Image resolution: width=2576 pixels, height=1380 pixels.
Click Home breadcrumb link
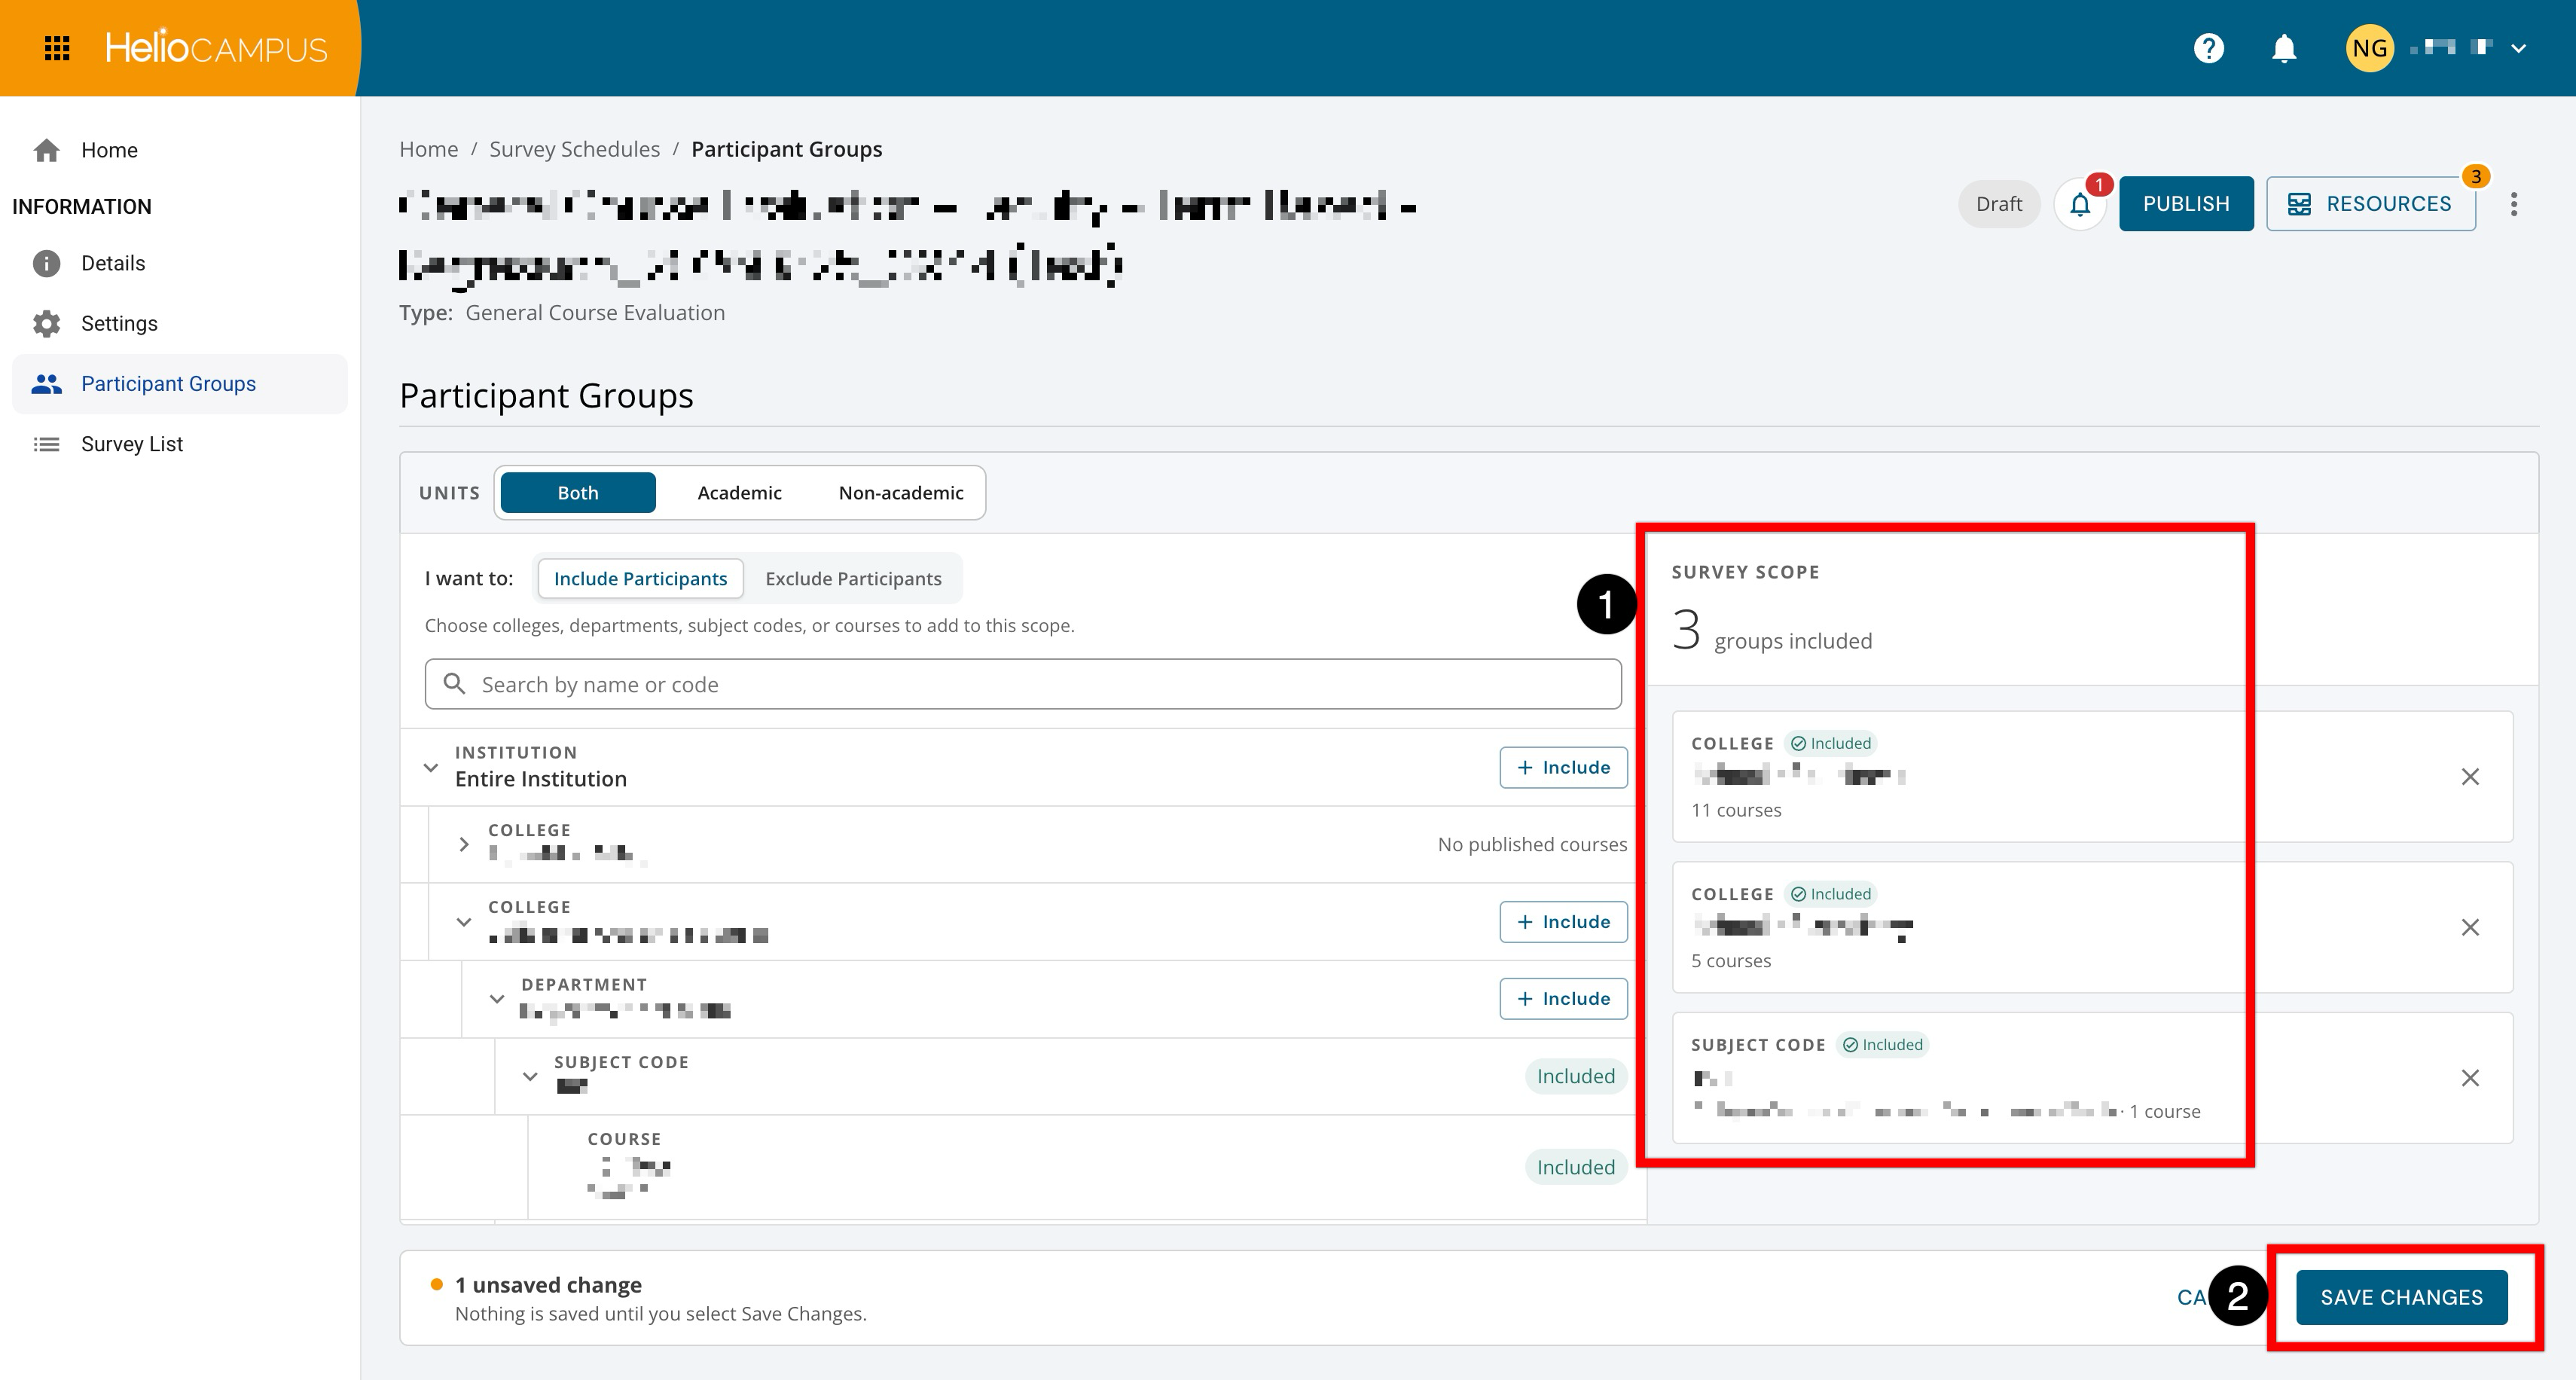click(x=429, y=149)
